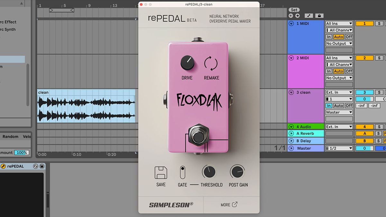Viewport: 386px width, 217px height.
Task: Collapse the 2 MIDI track fold arrow
Action: click(291, 58)
